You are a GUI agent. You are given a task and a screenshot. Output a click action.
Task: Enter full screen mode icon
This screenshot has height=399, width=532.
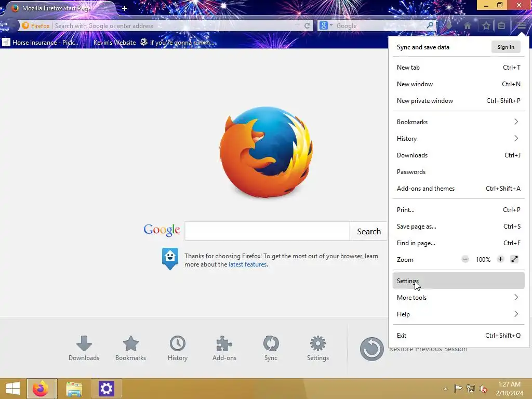514,259
